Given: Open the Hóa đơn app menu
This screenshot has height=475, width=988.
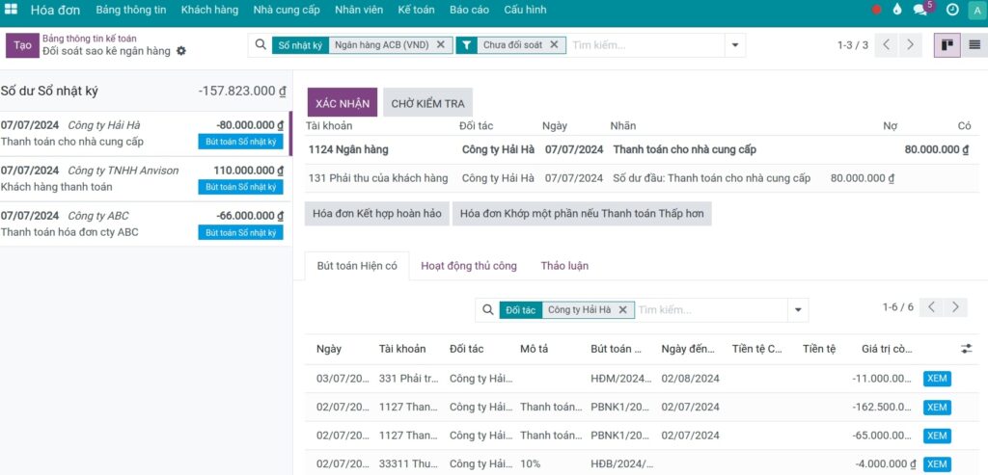Looking at the screenshot, I should click(55, 10).
